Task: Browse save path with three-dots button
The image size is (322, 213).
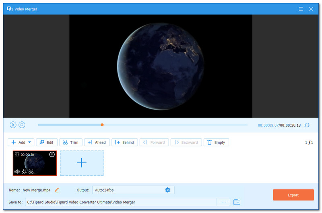Action: tap(224, 202)
